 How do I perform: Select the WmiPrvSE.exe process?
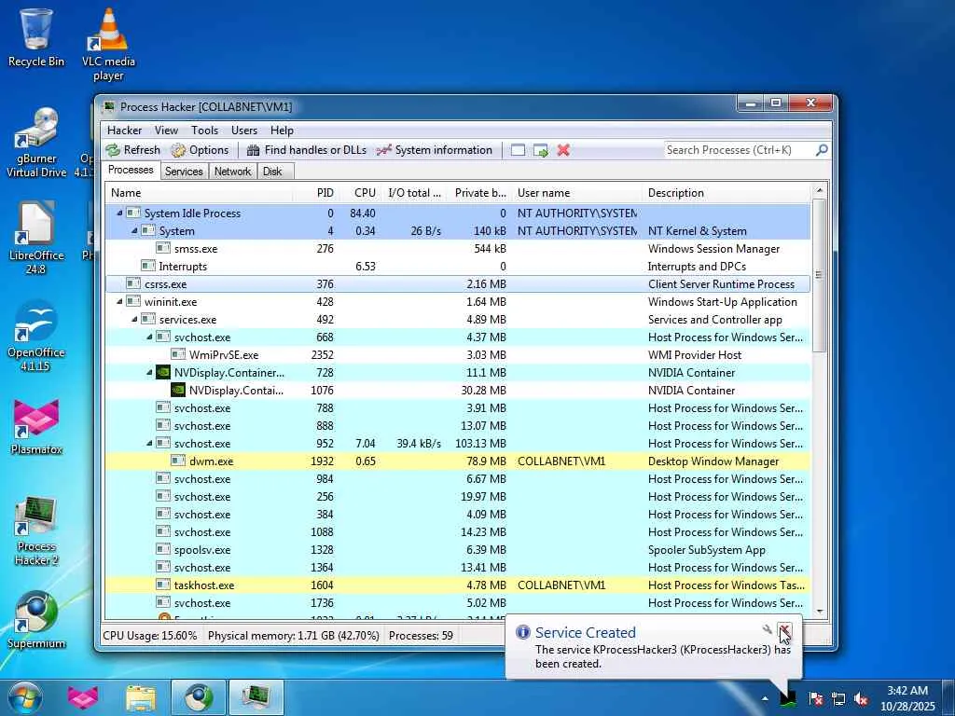pyautogui.click(x=458, y=354)
